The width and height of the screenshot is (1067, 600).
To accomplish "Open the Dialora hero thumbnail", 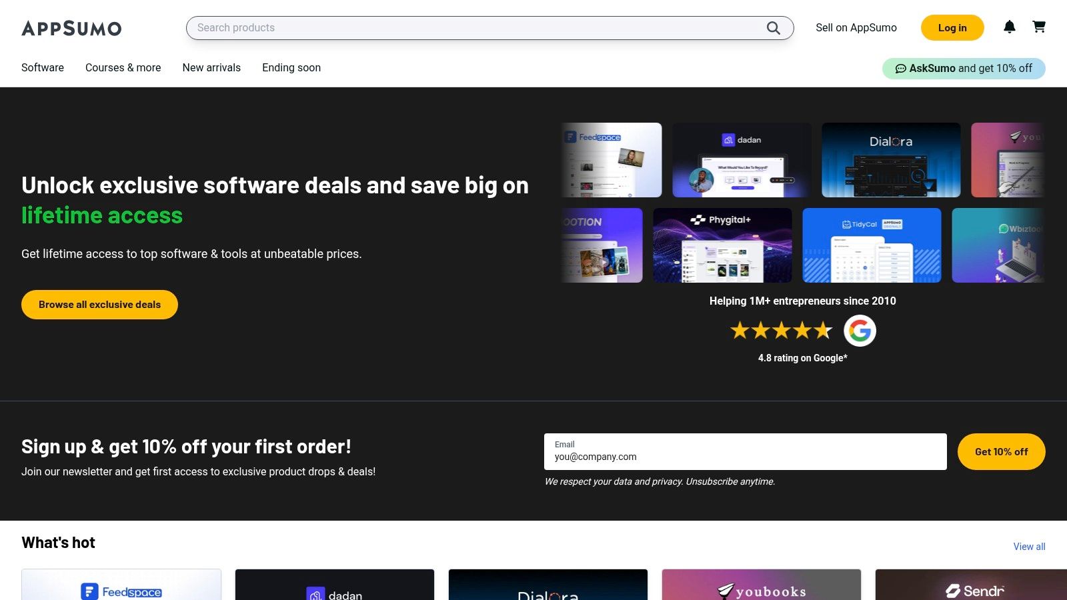I will point(891,160).
